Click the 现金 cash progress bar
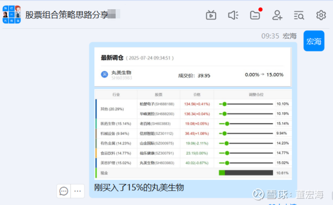This screenshot has height=205, width=333. 246,173
